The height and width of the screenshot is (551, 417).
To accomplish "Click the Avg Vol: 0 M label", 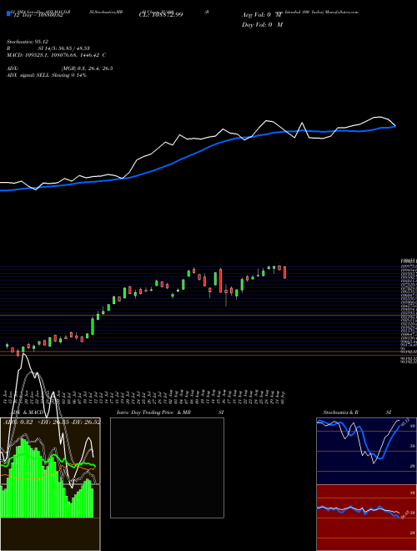I will click(x=262, y=15).
